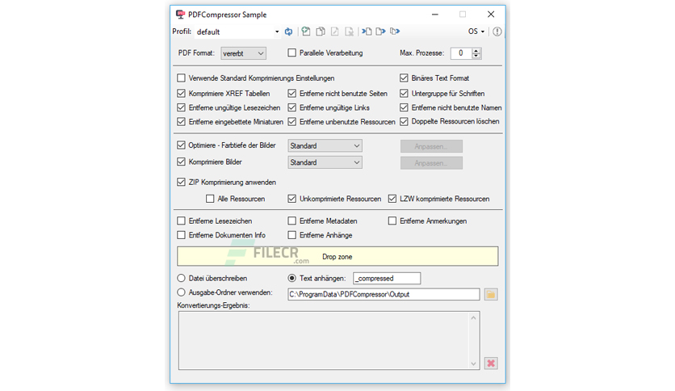Click Anpassen button beside Farbtiefe der Bilder
Viewport: 675px width, 391px height.
431,146
